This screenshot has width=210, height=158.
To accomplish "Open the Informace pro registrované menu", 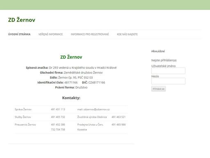I will click(x=90, y=34).
